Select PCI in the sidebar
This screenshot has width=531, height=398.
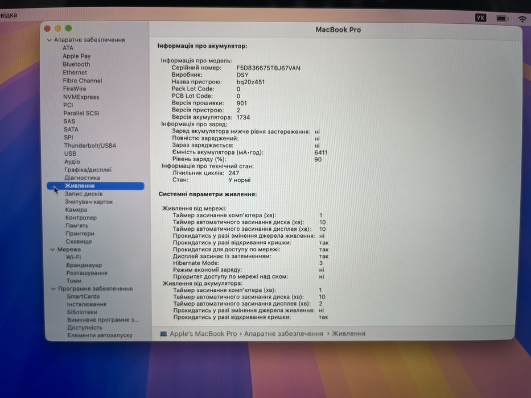68,105
